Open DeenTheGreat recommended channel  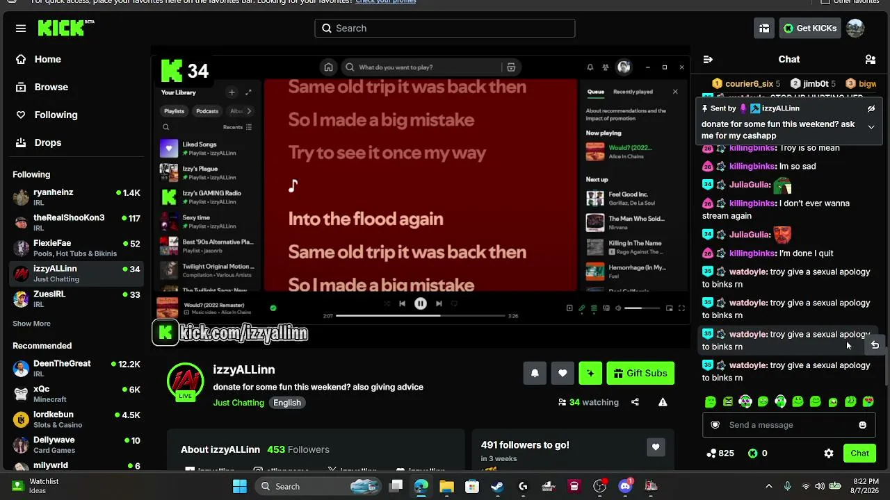click(78, 369)
